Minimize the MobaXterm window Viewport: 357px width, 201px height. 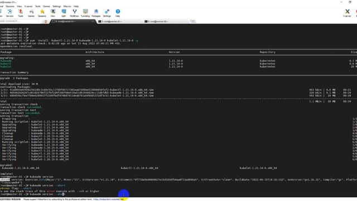tap(341, 2)
